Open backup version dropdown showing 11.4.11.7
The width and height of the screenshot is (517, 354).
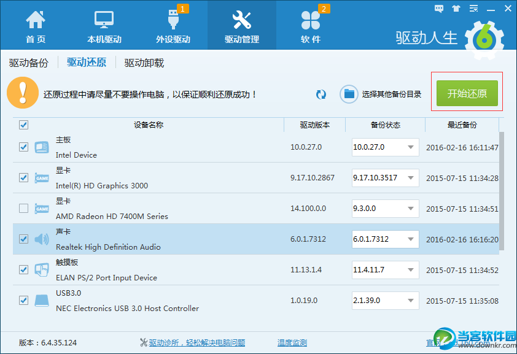[x=386, y=270]
